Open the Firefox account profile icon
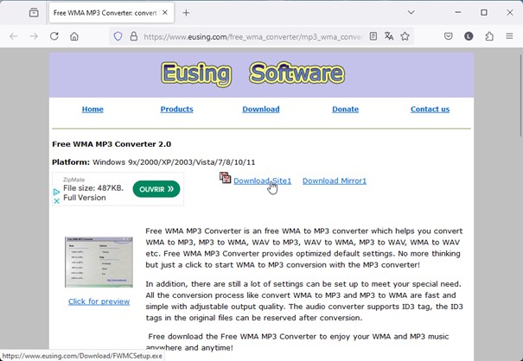Image resolution: width=523 pixels, height=361 pixels. (469, 36)
